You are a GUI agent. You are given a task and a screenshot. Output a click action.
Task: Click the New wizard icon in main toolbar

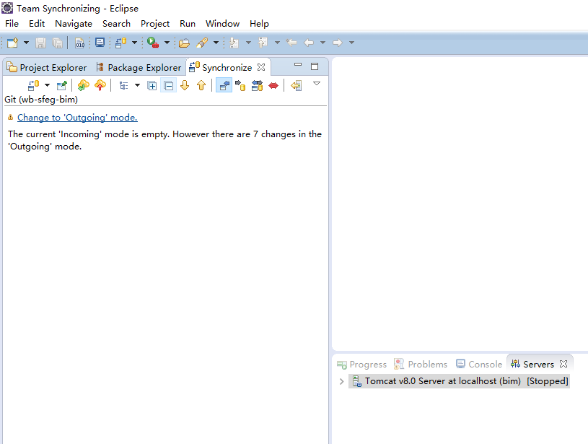pyautogui.click(x=12, y=43)
